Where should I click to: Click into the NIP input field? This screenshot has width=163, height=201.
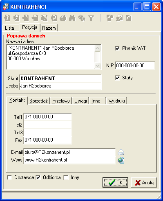pyautogui.click(x=135, y=66)
